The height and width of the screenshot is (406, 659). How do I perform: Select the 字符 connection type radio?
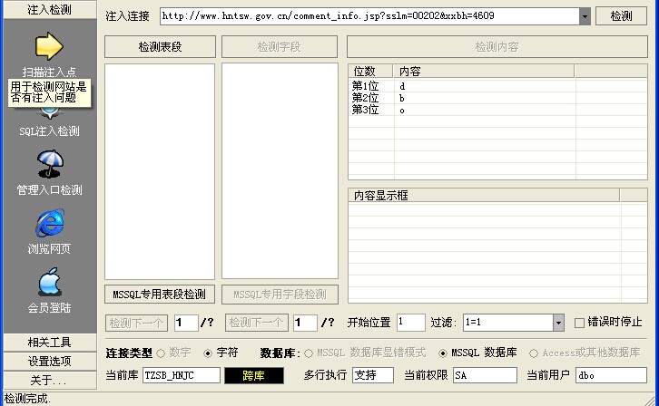(208, 353)
